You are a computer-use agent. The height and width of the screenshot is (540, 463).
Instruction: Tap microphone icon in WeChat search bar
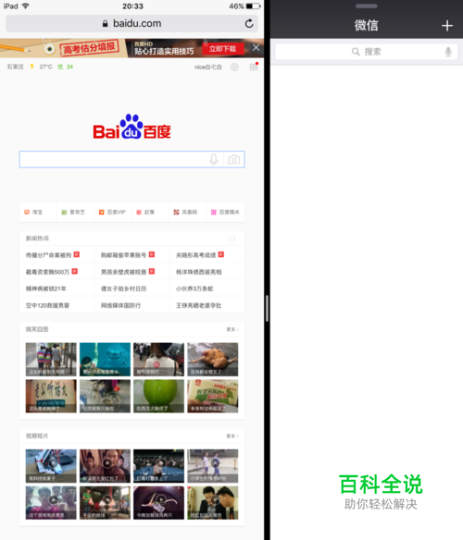click(x=448, y=52)
